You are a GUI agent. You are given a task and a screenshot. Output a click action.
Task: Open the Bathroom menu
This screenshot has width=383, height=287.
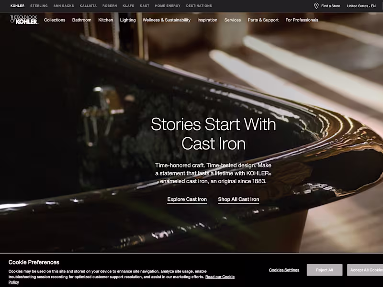tap(81, 20)
